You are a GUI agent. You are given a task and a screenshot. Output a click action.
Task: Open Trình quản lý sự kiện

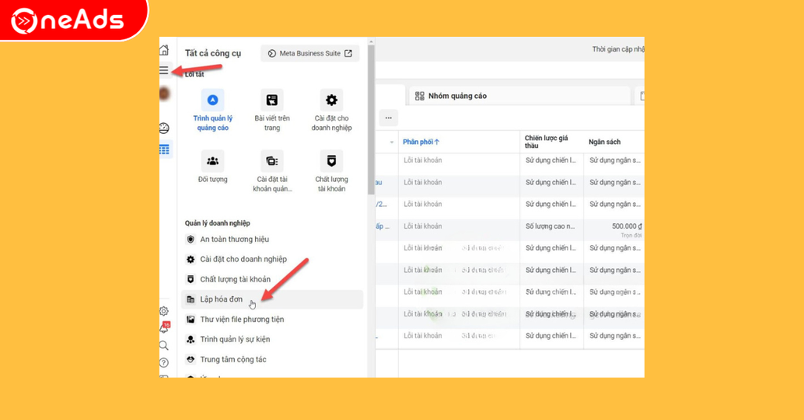point(235,339)
